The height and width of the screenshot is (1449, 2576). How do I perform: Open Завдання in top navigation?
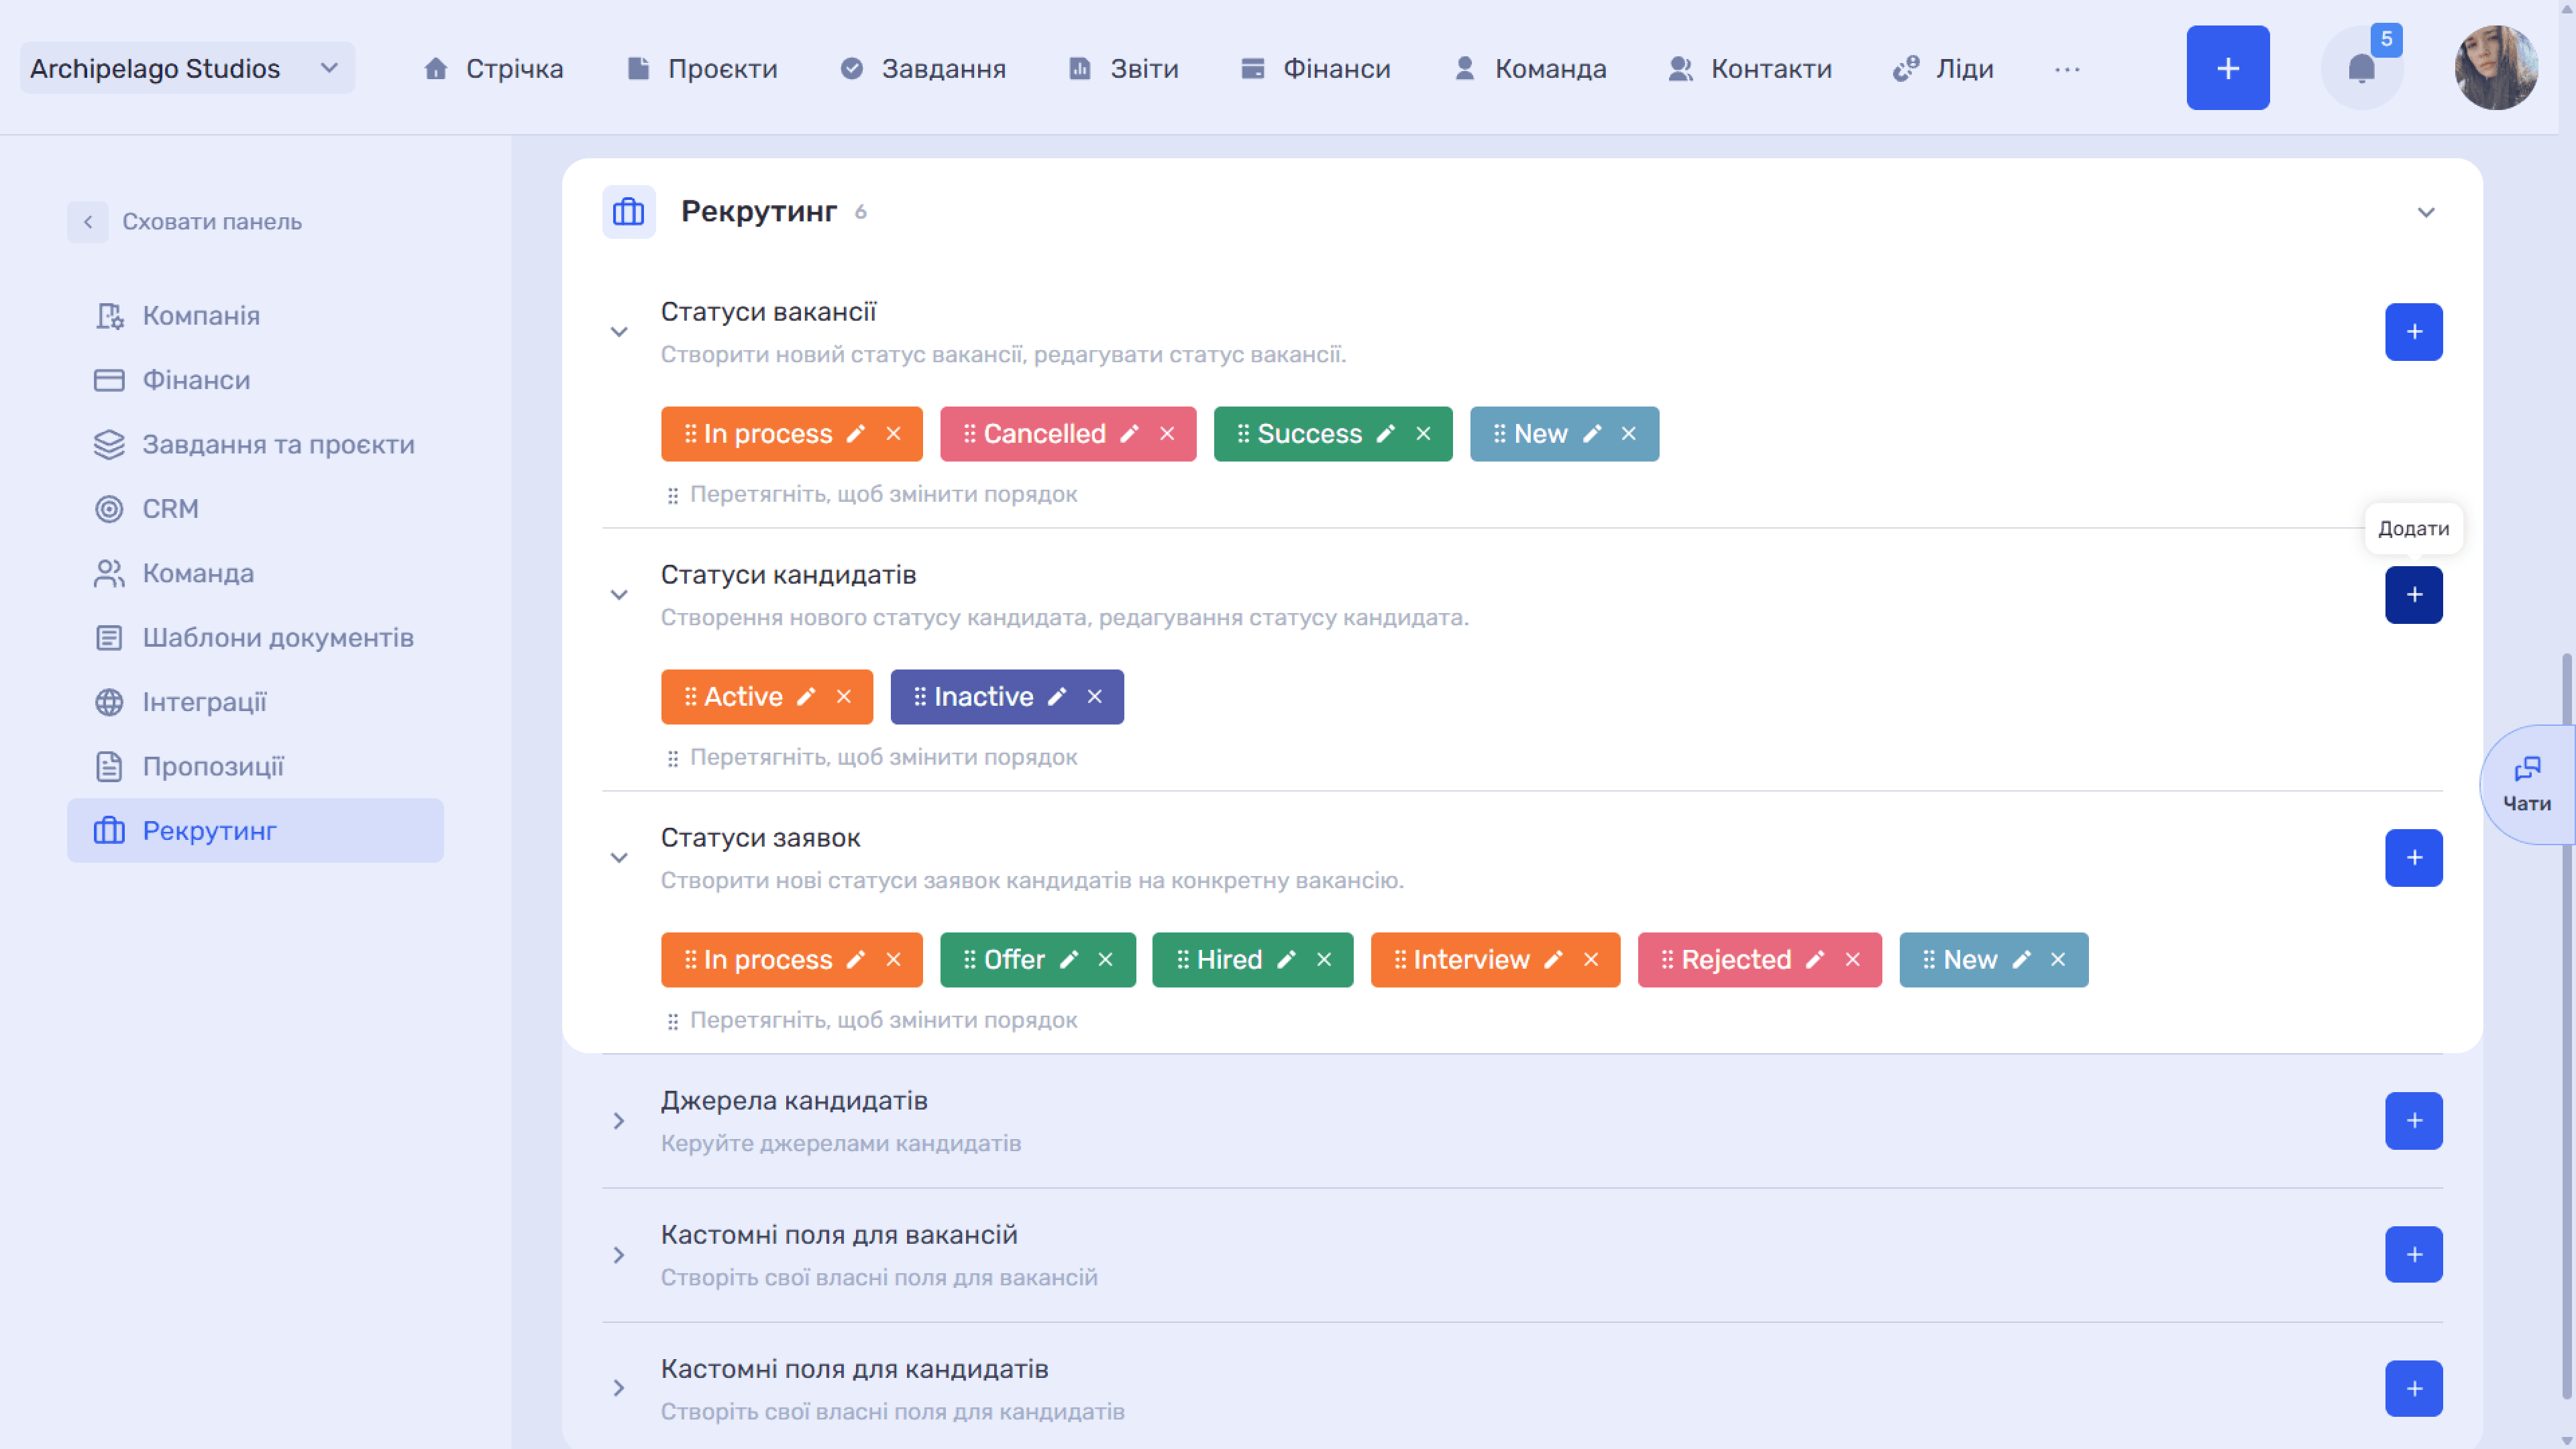coord(923,68)
